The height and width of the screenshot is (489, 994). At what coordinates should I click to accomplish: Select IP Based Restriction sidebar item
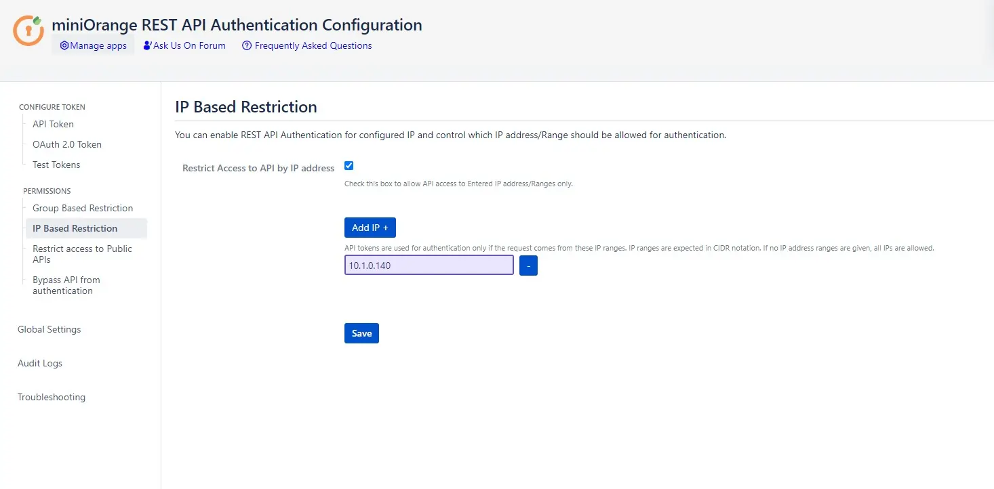75,228
